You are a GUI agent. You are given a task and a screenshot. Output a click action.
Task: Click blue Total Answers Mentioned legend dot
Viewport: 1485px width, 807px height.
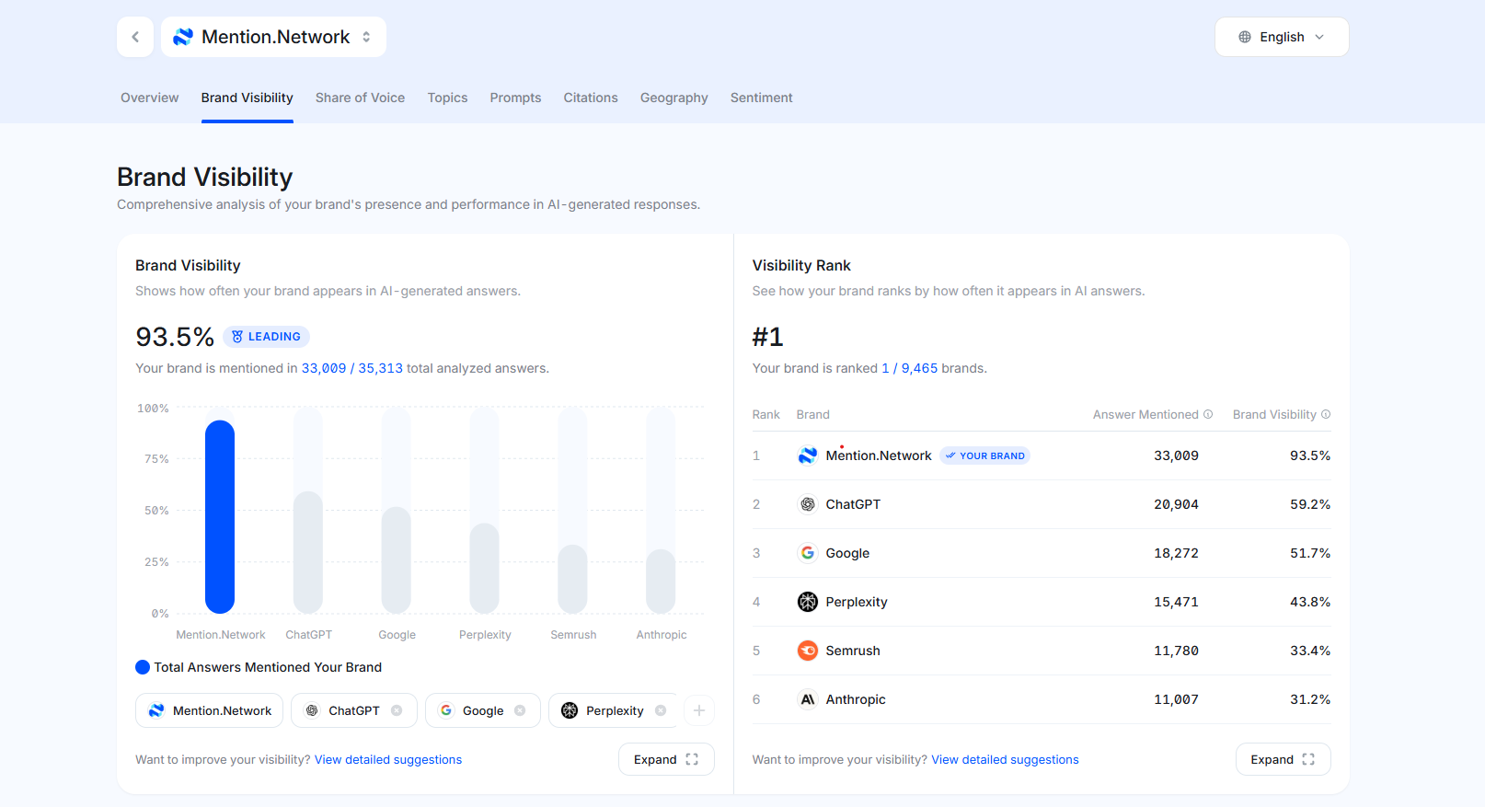click(x=143, y=667)
